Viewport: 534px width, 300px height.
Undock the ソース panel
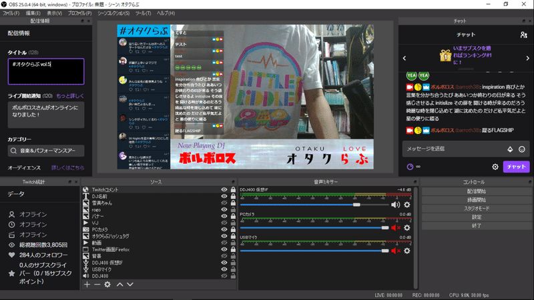[233, 182]
